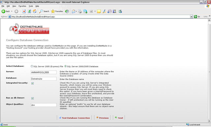The width and height of the screenshot is (211, 127).
Task: Click the yellow note toolbar icon
Action: pos(99,11)
